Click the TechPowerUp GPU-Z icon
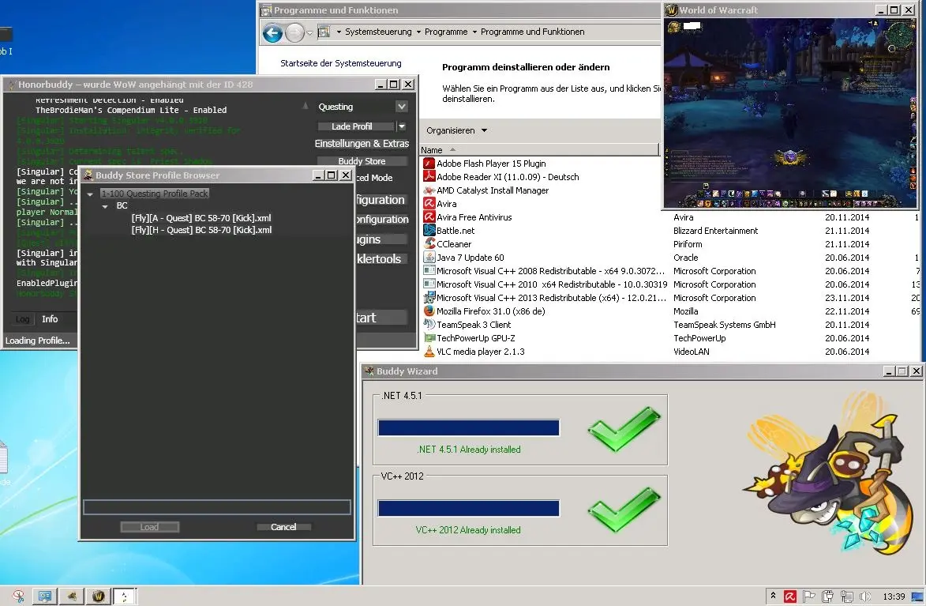Image resolution: width=926 pixels, height=606 pixels. pos(429,337)
